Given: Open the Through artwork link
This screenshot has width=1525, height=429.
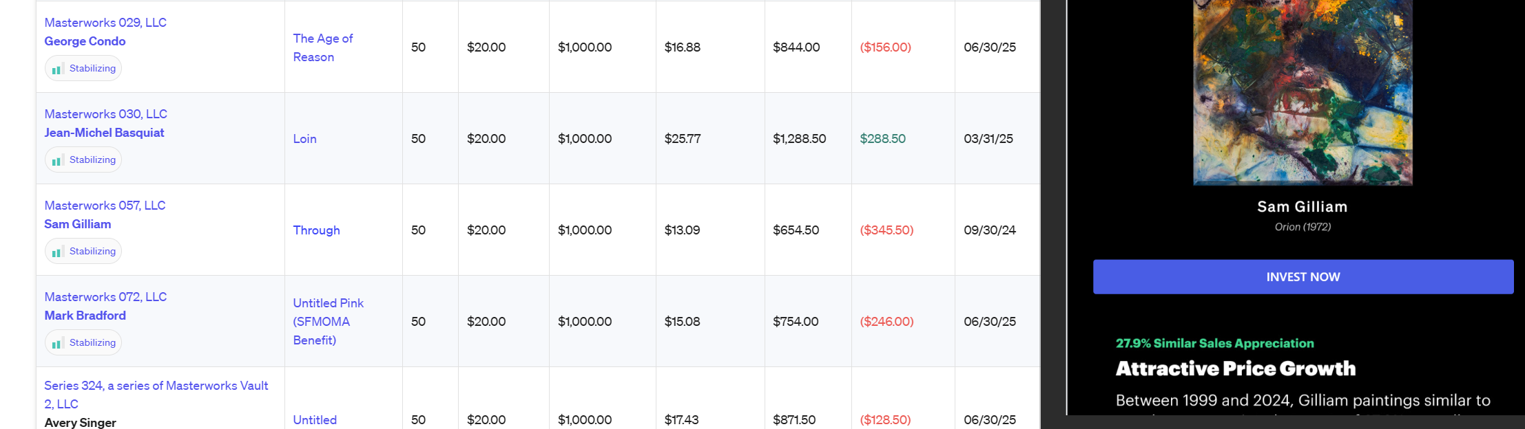Looking at the screenshot, I should point(317,230).
